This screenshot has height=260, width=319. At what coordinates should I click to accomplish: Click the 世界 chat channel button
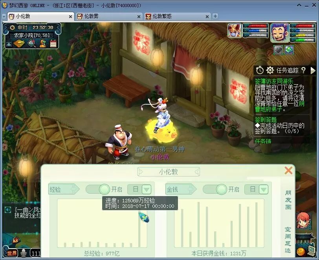click(12, 253)
